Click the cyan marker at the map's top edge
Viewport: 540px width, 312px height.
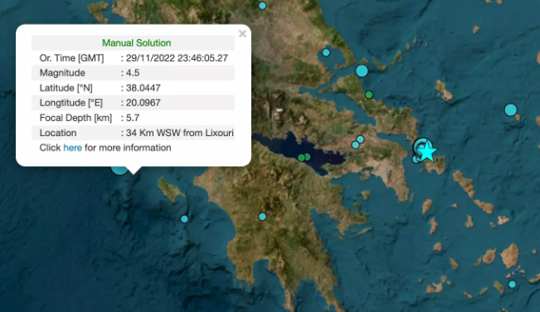(x=262, y=6)
